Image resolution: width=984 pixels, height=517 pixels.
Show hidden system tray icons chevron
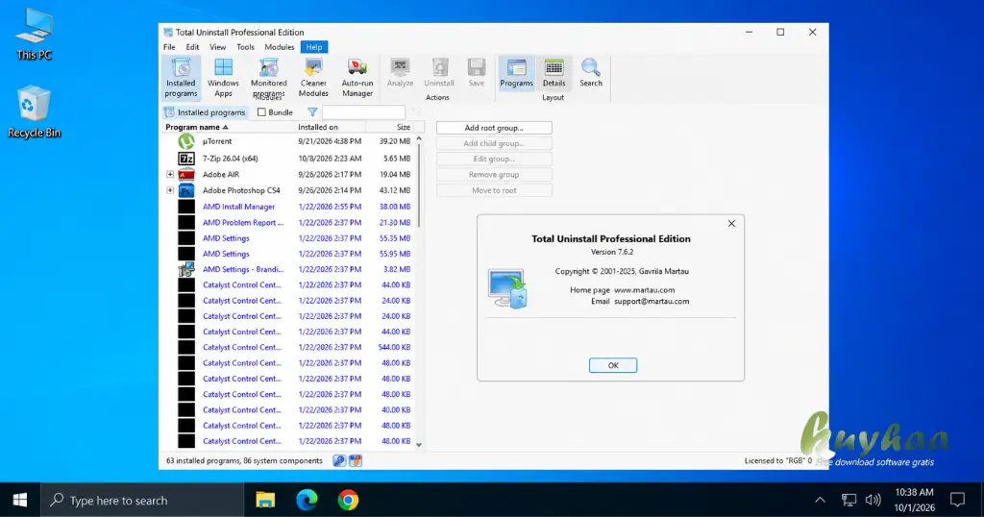(821, 500)
